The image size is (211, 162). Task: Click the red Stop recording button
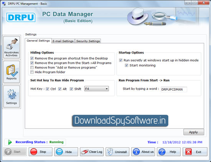(x=40, y=152)
